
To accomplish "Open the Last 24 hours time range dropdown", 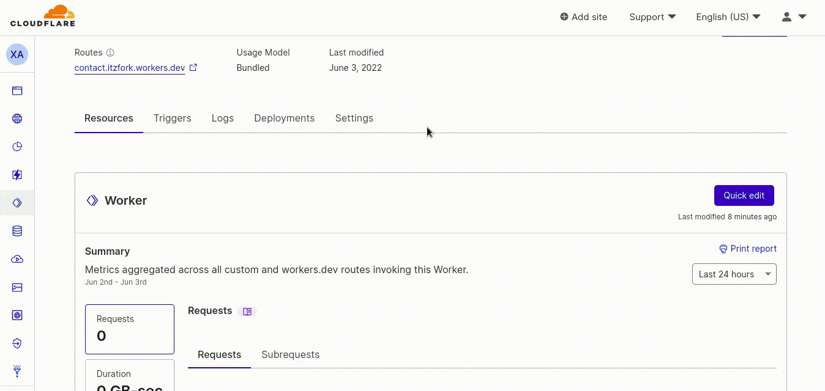I will [x=734, y=274].
